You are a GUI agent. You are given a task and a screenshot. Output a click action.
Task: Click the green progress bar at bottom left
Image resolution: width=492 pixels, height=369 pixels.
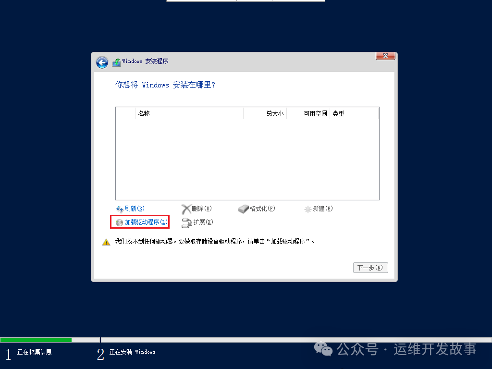[x=36, y=339]
